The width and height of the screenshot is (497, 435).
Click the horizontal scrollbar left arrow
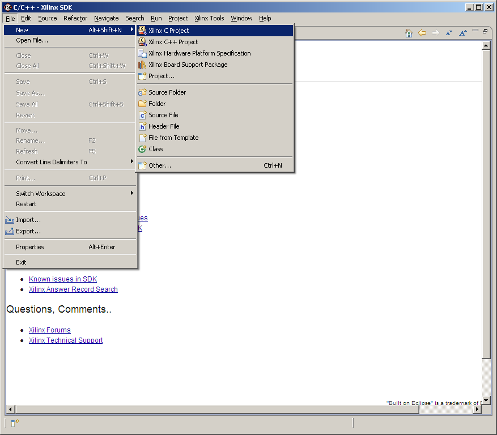pos(10,410)
